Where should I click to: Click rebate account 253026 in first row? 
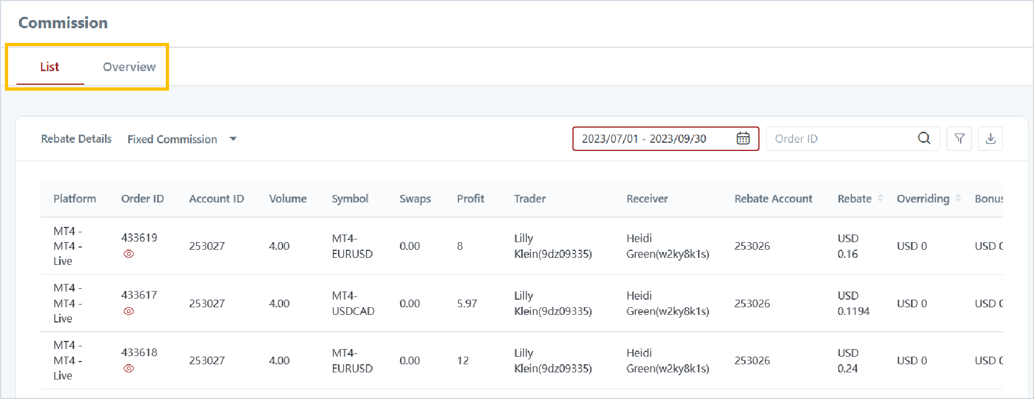tap(752, 246)
